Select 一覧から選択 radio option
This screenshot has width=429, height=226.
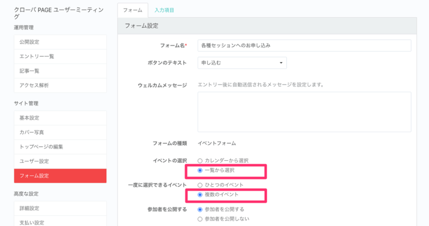point(200,170)
